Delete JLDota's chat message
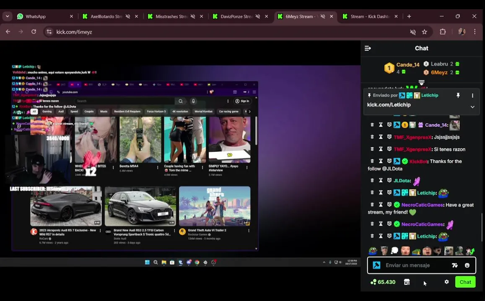Image resolution: width=485 pixels, height=301 pixels. [372, 181]
